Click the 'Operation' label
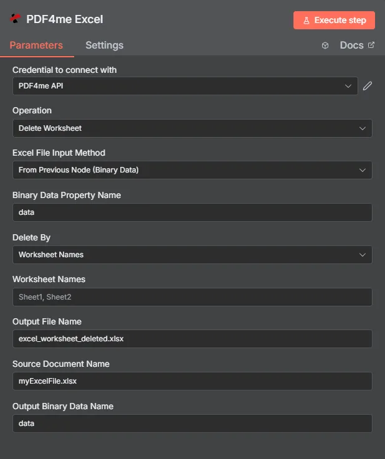Screen dimensions: 385x459 [32, 111]
